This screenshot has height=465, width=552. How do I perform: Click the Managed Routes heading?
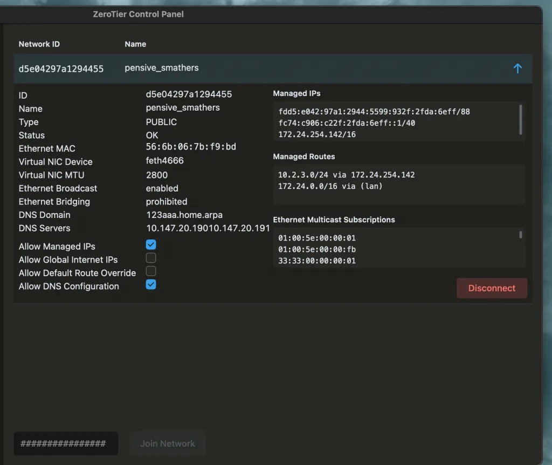pyautogui.click(x=304, y=156)
